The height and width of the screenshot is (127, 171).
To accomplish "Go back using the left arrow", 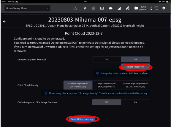I will tap(4, 22).
